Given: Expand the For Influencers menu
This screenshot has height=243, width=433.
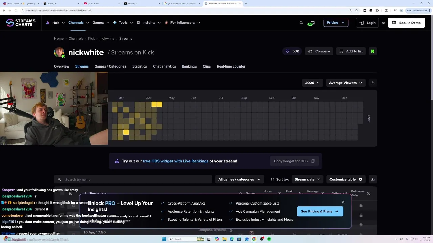Looking at the screenshot, I should [x=182, y=23].
